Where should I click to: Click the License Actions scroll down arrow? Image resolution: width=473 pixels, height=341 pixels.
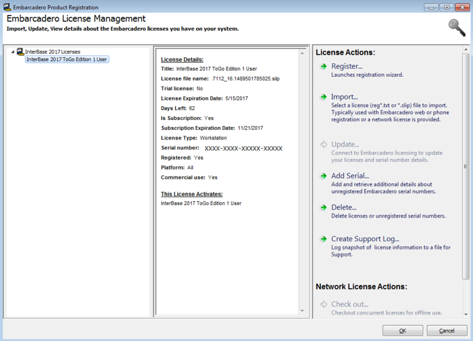466,314
